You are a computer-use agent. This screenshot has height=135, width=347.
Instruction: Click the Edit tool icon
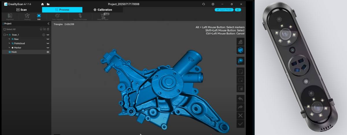click(x=39, y=16)
